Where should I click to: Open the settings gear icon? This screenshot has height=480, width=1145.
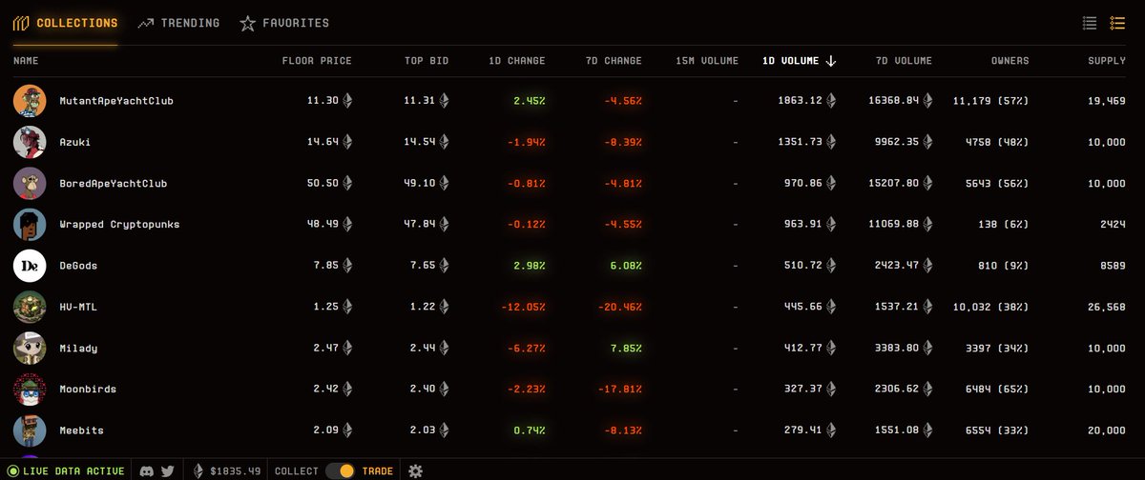[x=415, y=470]
